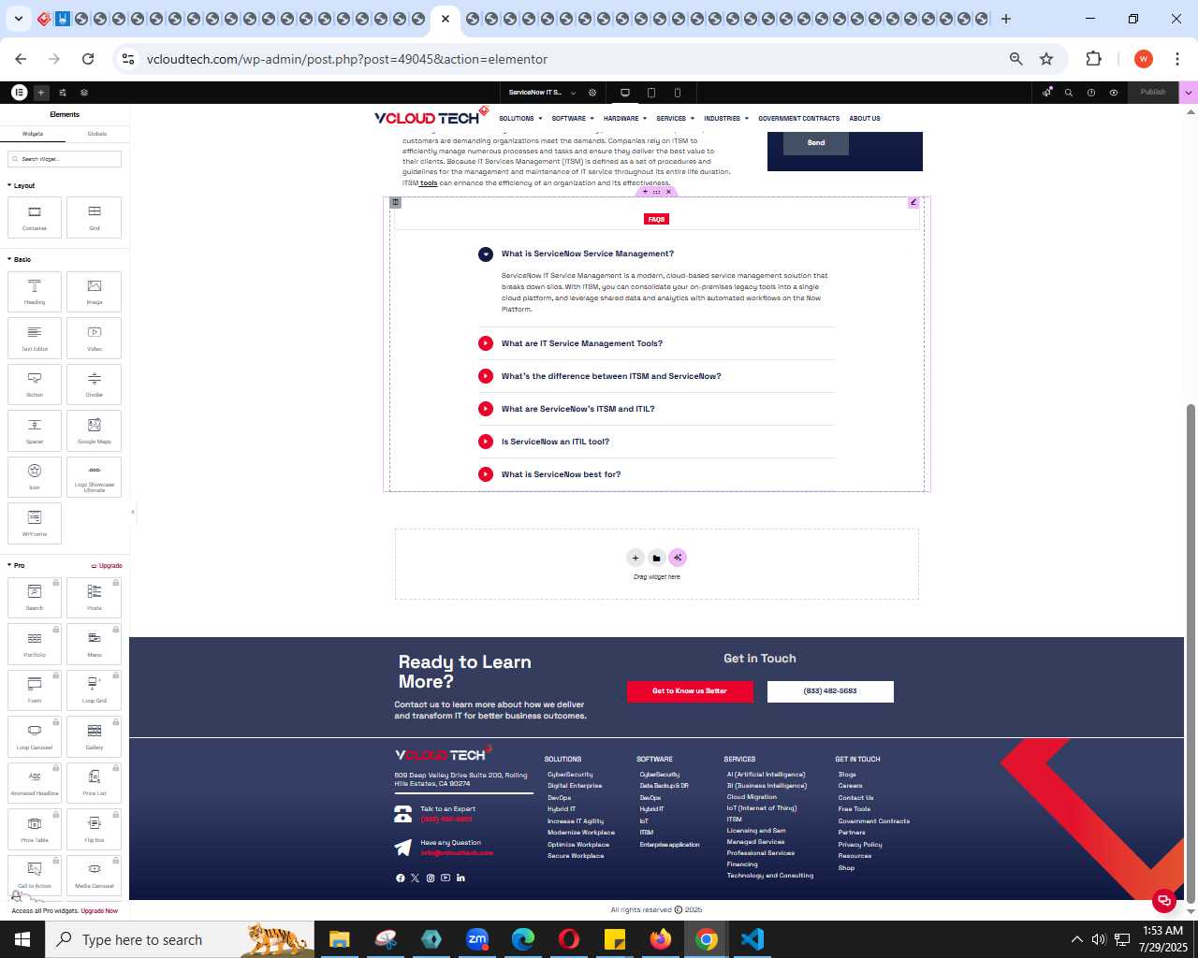Open the Finder search icon in top bar

point(1069,93)
